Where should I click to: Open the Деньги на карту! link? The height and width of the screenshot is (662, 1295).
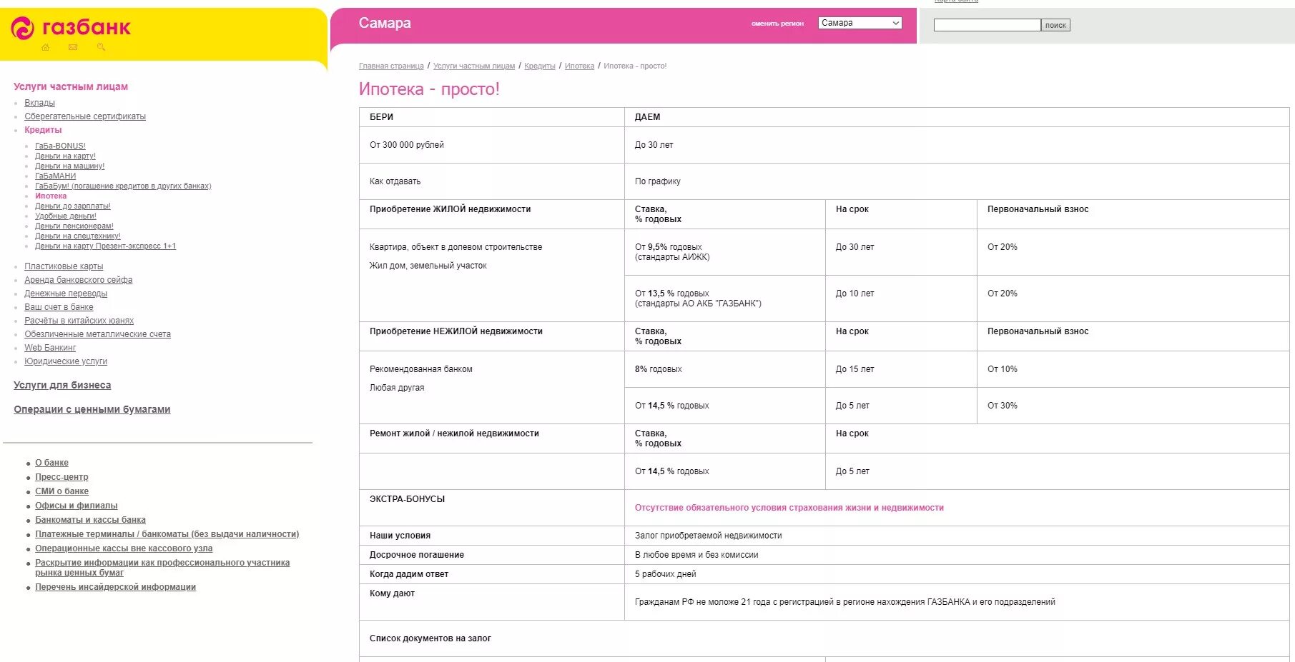[65, 156]
